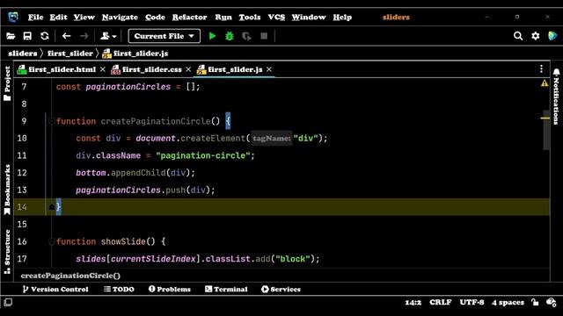Click the yellow error stripe marker
This screenshot has height=316, width=563.
pyautogui.click(x=545, y=118)
